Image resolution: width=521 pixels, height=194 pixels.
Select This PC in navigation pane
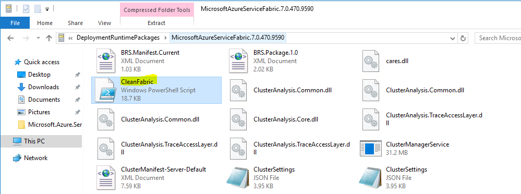point(34,141)
